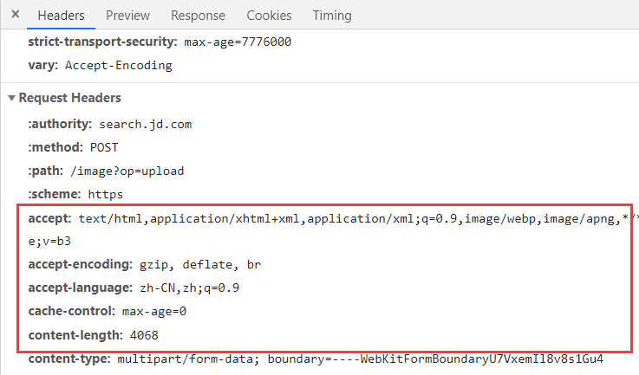Viewport: 639px width, 375px height.
Task: Click the /image?op=upload path value
Action: tap(127, 171)
